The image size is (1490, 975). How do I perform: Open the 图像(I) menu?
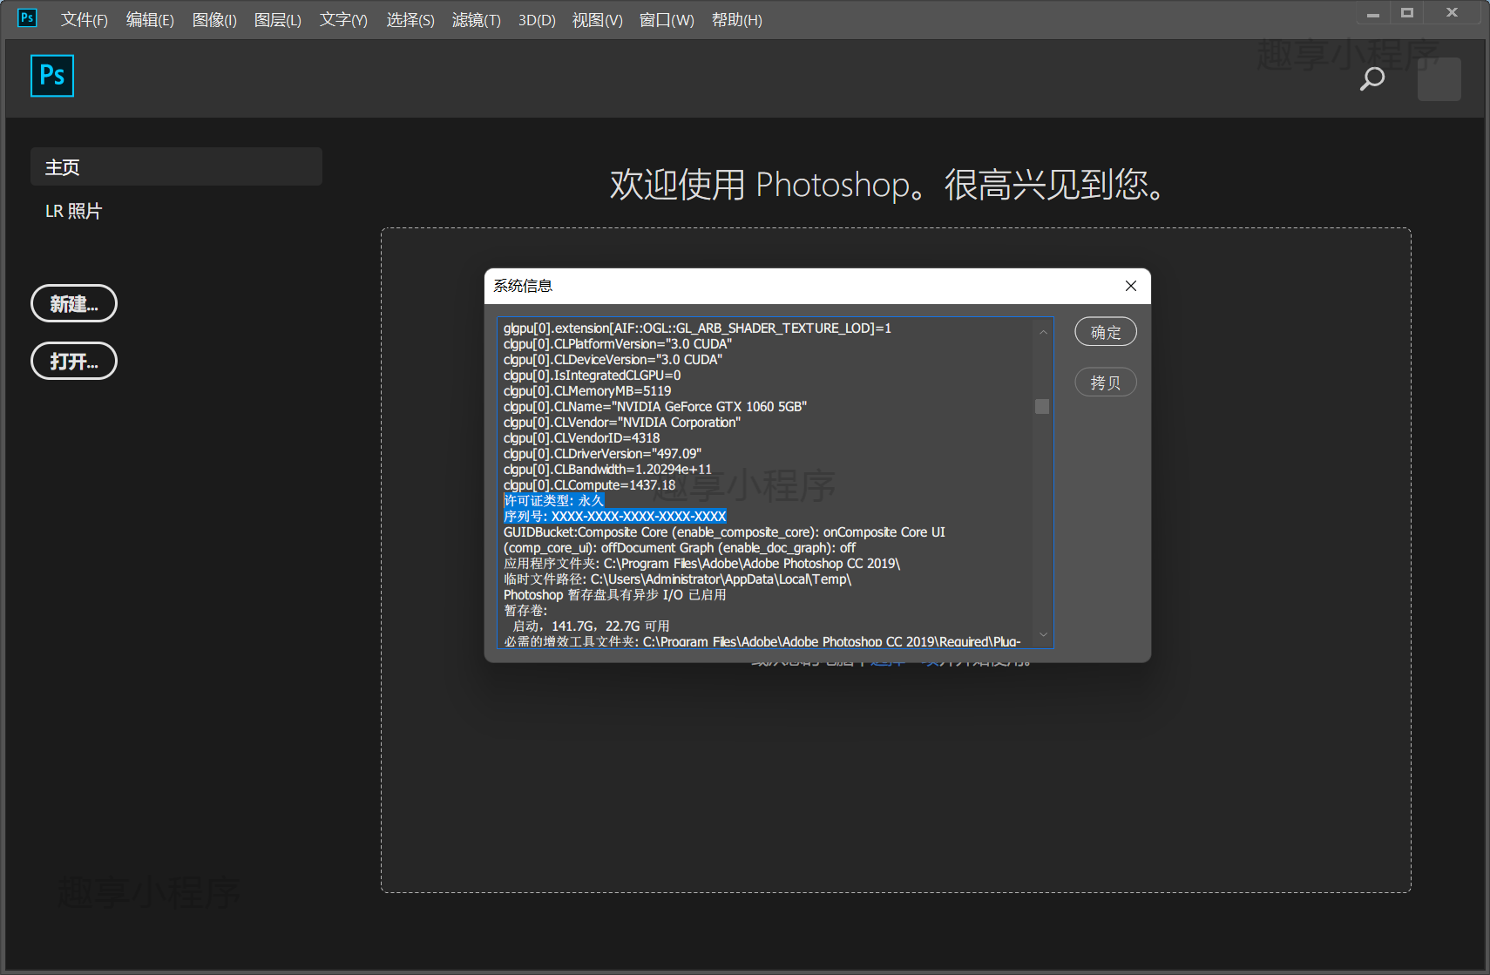214,20
